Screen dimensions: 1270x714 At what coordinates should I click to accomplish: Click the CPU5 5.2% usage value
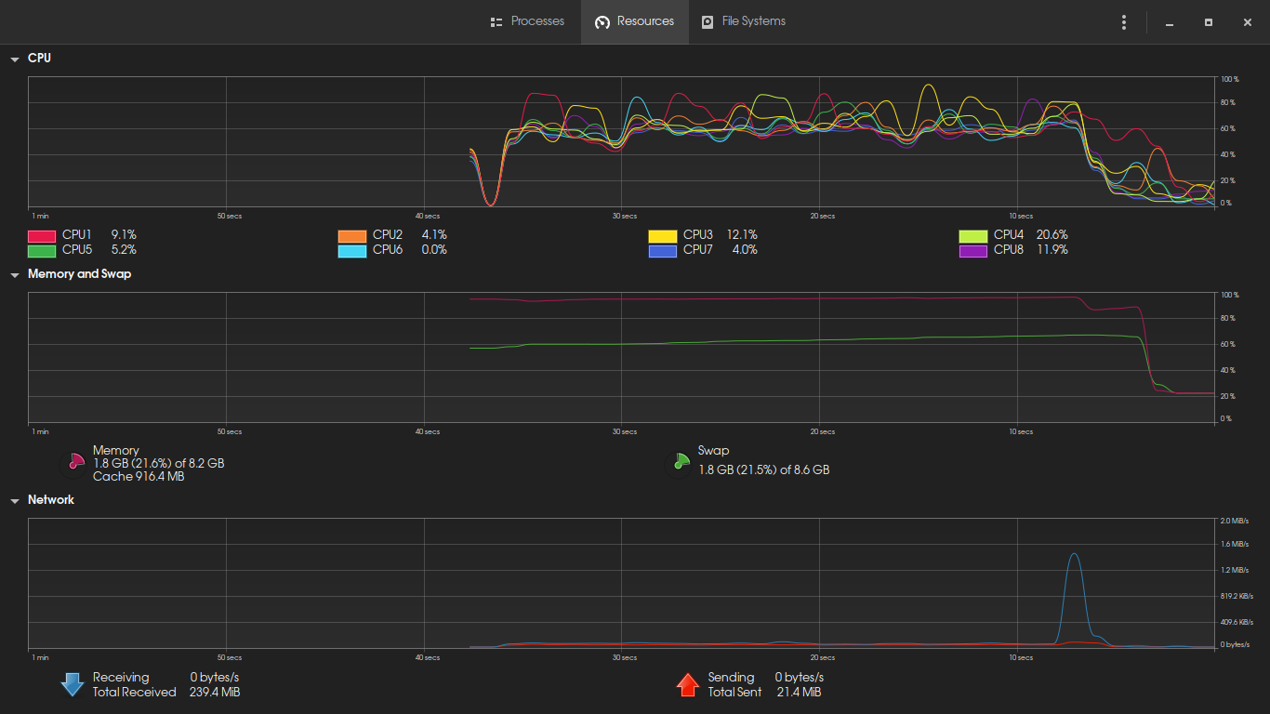pyautogui.click(x=124, y=250)
